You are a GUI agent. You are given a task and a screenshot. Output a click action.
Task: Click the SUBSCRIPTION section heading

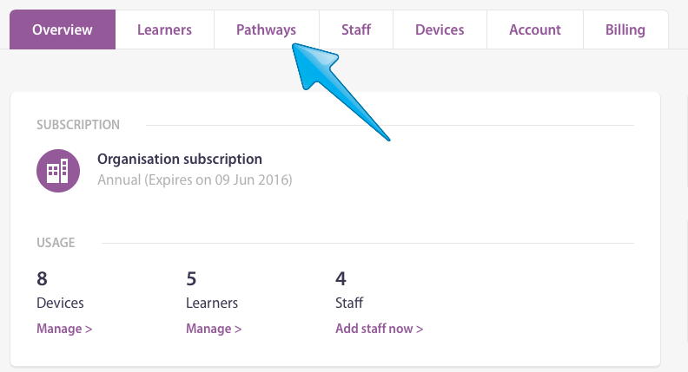click(x=78, y=125)
